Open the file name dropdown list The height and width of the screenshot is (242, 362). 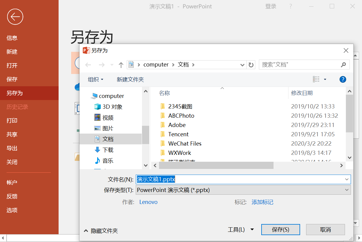tap(347, 179)
